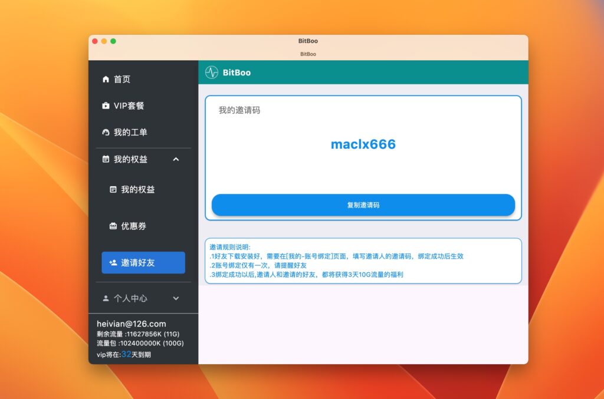Select the email heivian@126.com
Screen dimensions: 604x399
[x=131, y=324]
